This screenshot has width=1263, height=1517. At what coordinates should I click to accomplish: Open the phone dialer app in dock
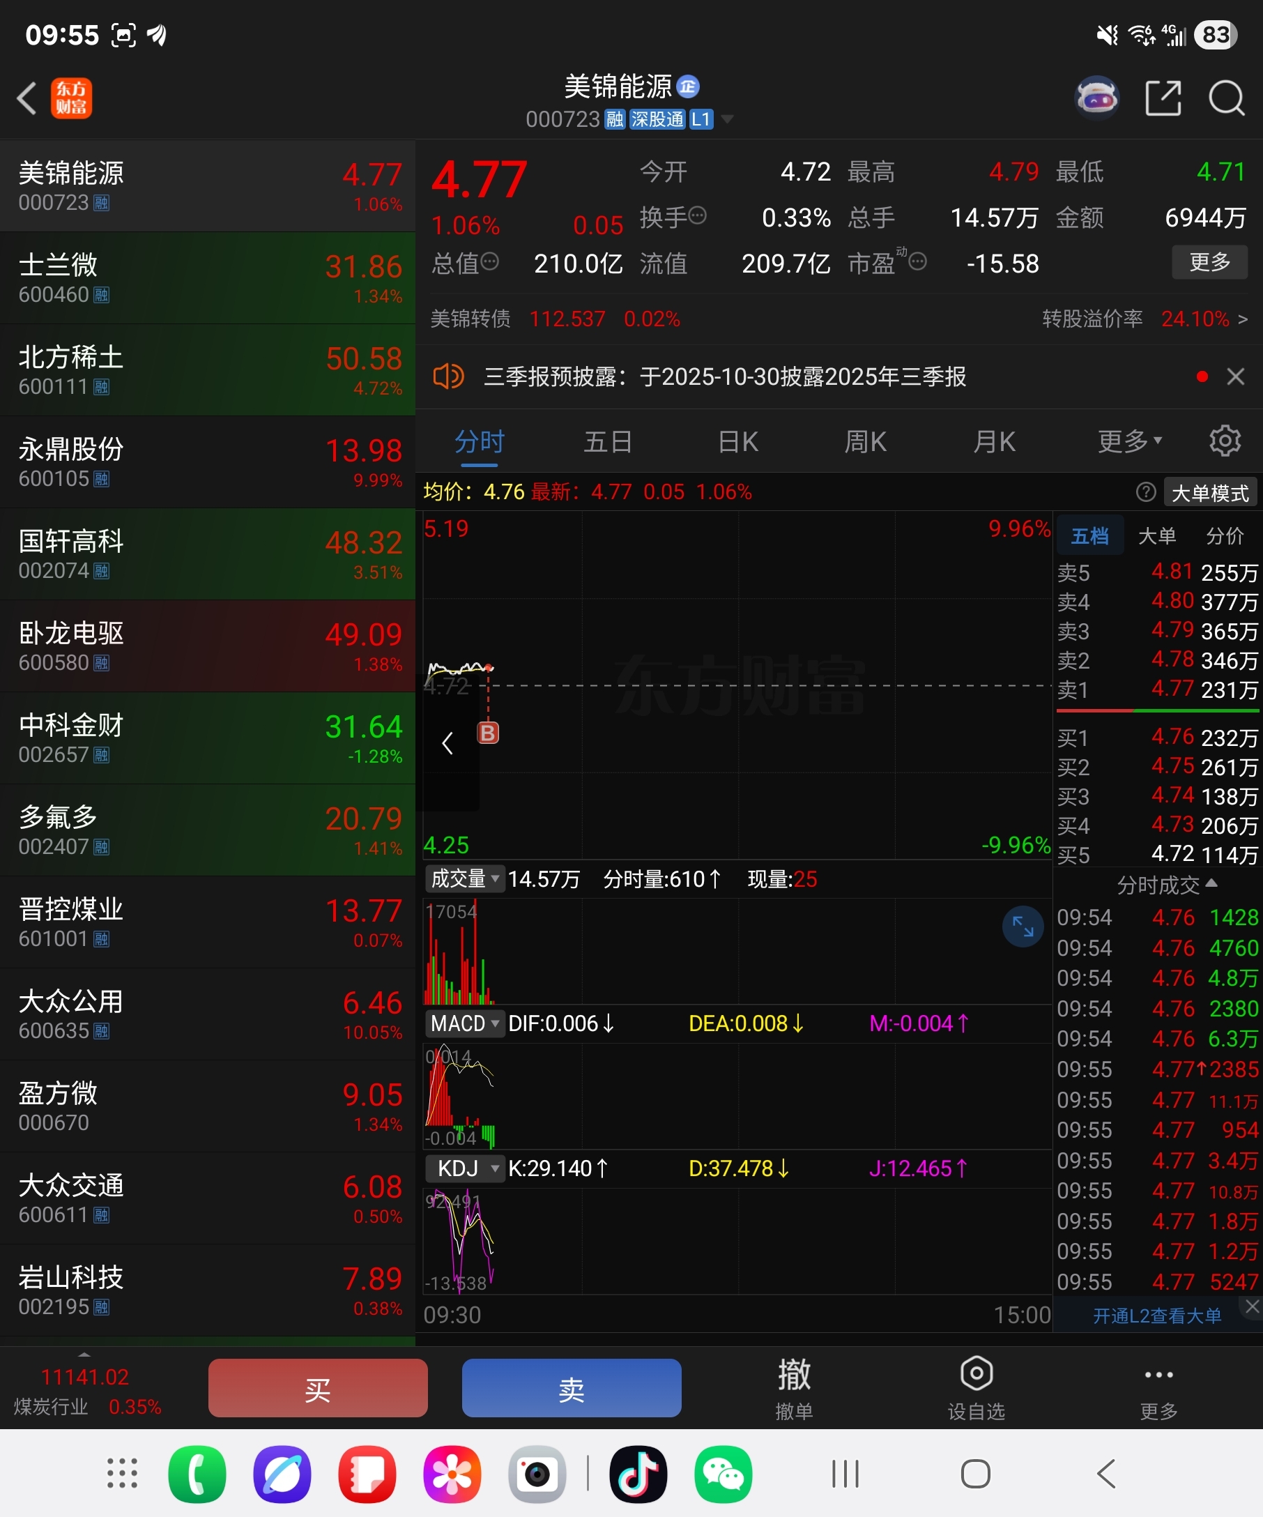(x=197, y=1474)
